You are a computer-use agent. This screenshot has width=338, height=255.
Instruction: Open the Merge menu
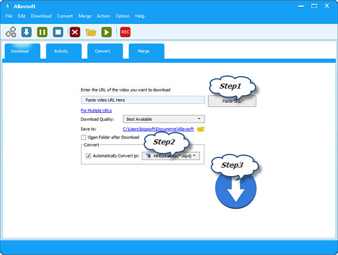[84, 16]
